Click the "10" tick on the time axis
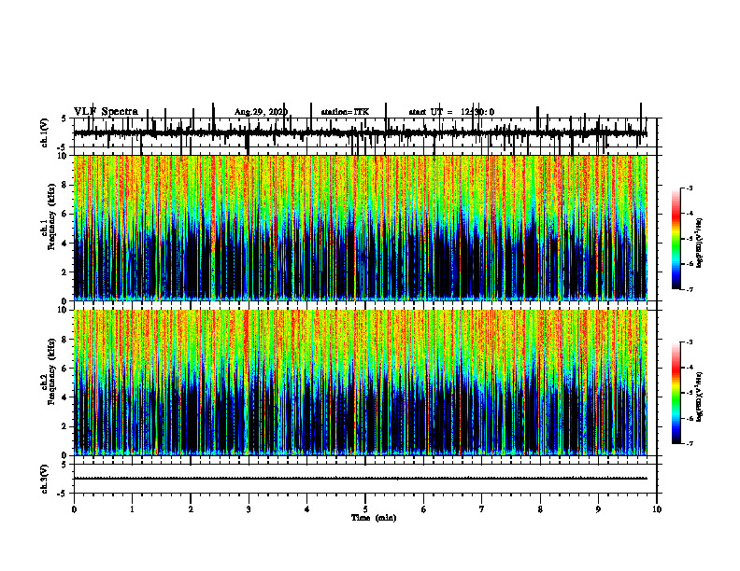Screen dimensions: 740x571 [x=657, y=509]
